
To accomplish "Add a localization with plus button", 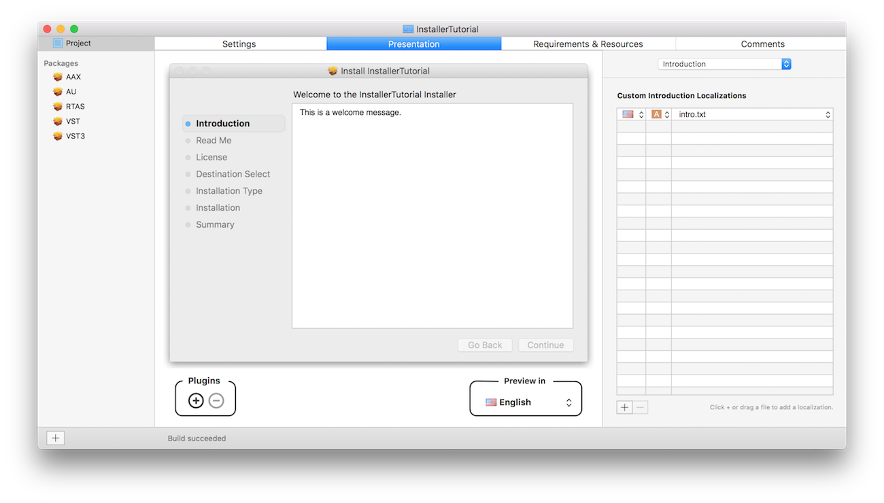I will click(624, 407).
